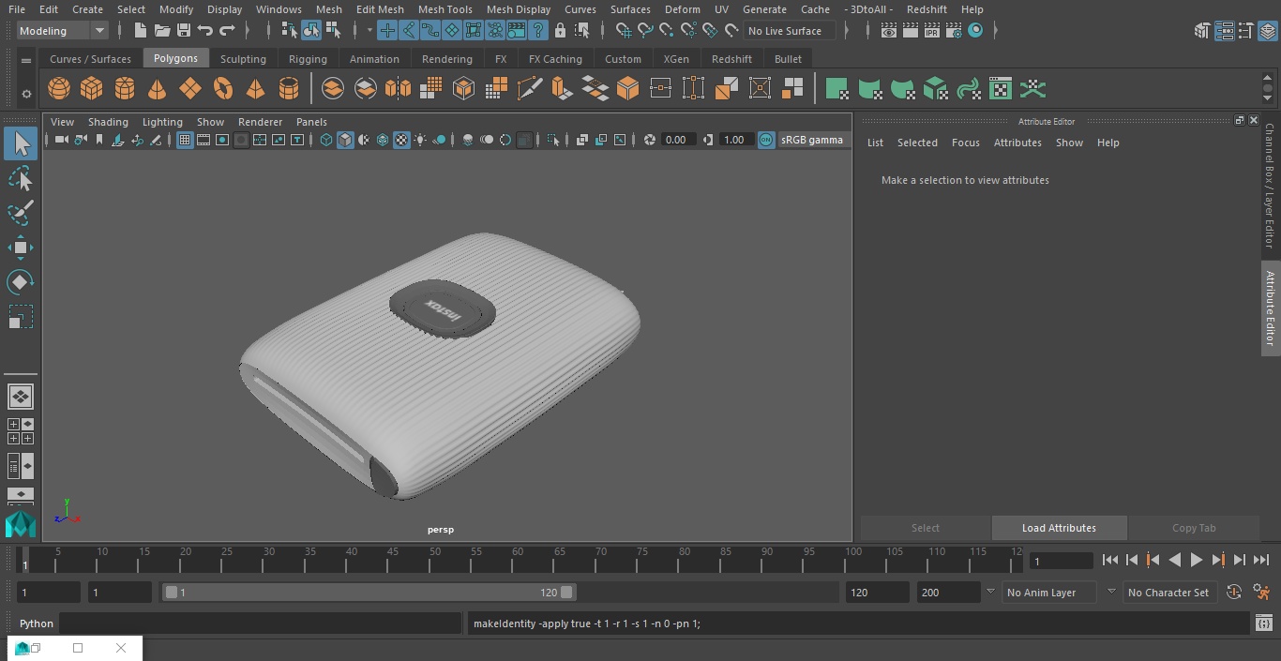This screenshot has height=661, width=1281.
Task: Open the Script Editor icon
Action: [x=1263, y=623]
